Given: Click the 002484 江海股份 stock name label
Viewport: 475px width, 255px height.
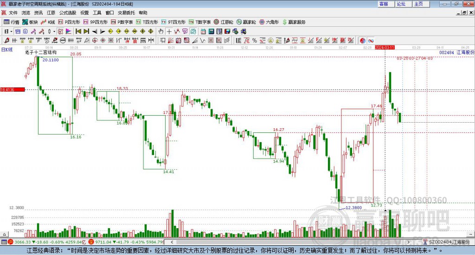Looking at the screenshot, I should click(456, 53).
